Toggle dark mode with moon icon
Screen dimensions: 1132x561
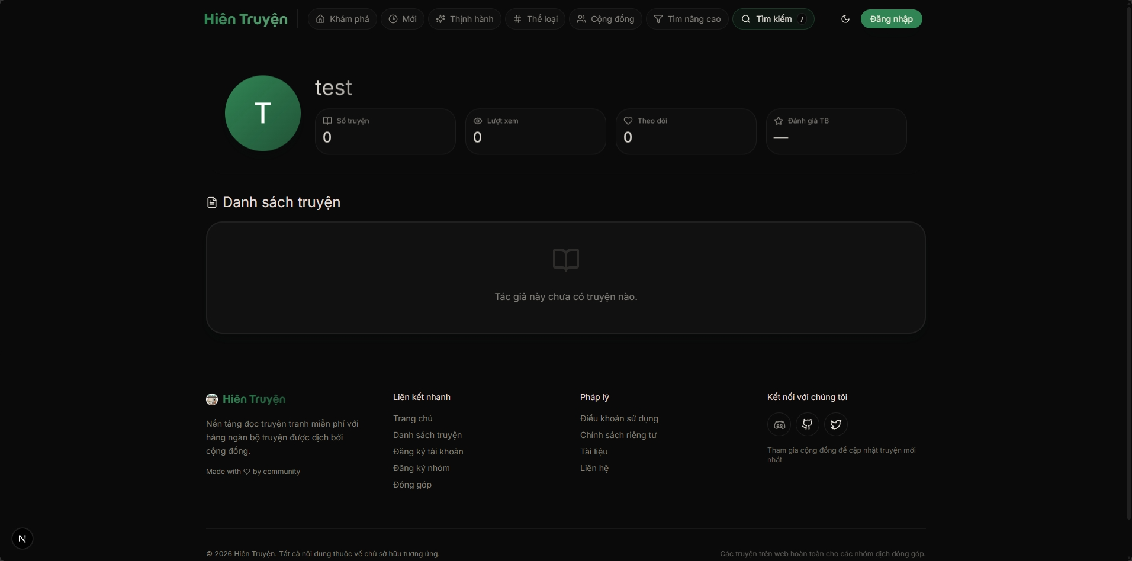845,19
